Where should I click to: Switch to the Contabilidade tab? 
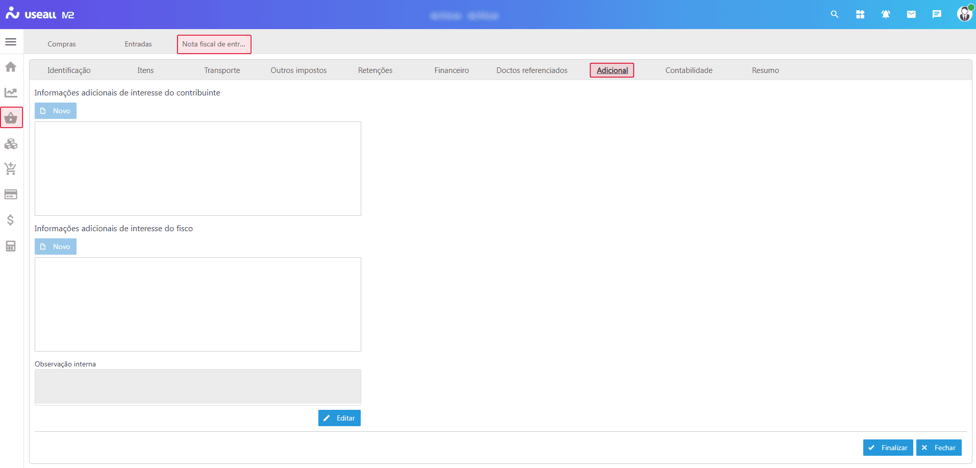689,70
